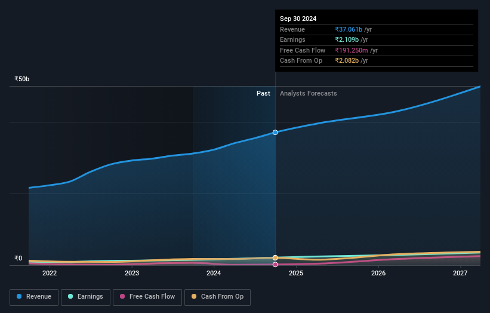
Task: Click the 2024 x-axis label
Action: click(214, 273)
